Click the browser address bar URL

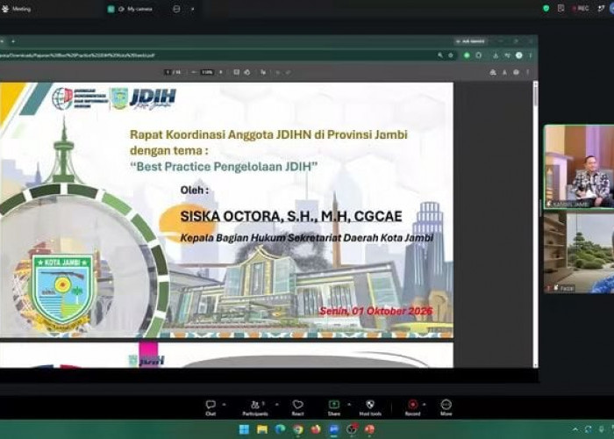point(77,55)
